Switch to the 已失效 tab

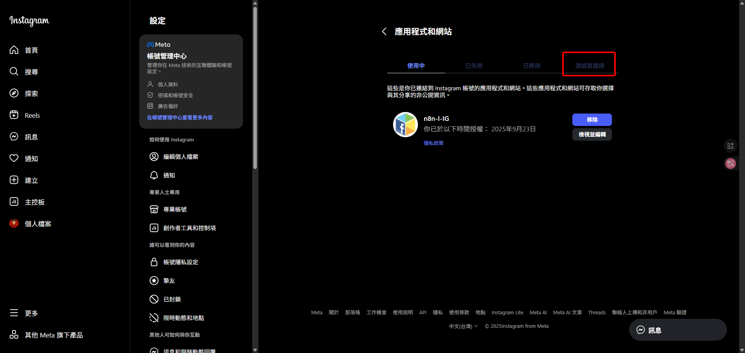474,65
